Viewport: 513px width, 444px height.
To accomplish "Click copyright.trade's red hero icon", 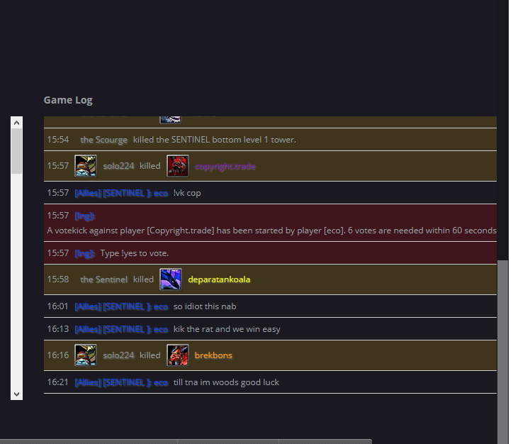I will coord(178,166).
